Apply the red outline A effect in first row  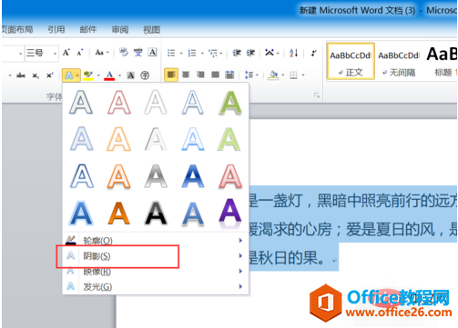[119, 102]
